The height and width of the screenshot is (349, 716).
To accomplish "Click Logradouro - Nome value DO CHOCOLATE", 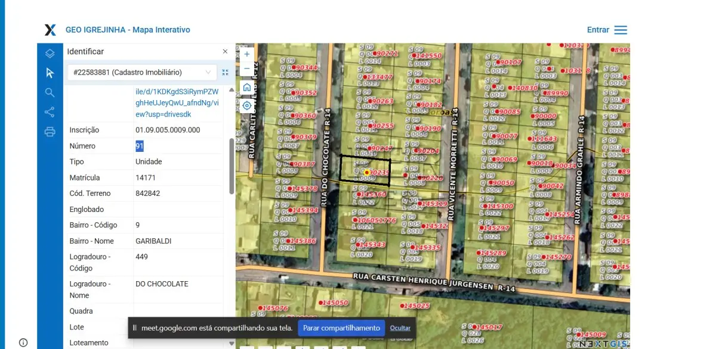I will click(x=162, y=284).
